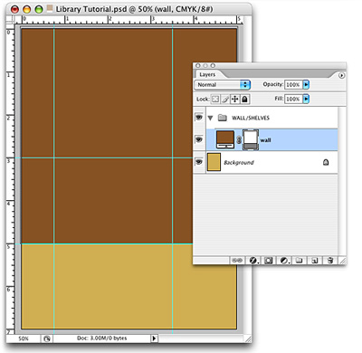Click the link layers icon in Layers panel

[x=237, y=261]
